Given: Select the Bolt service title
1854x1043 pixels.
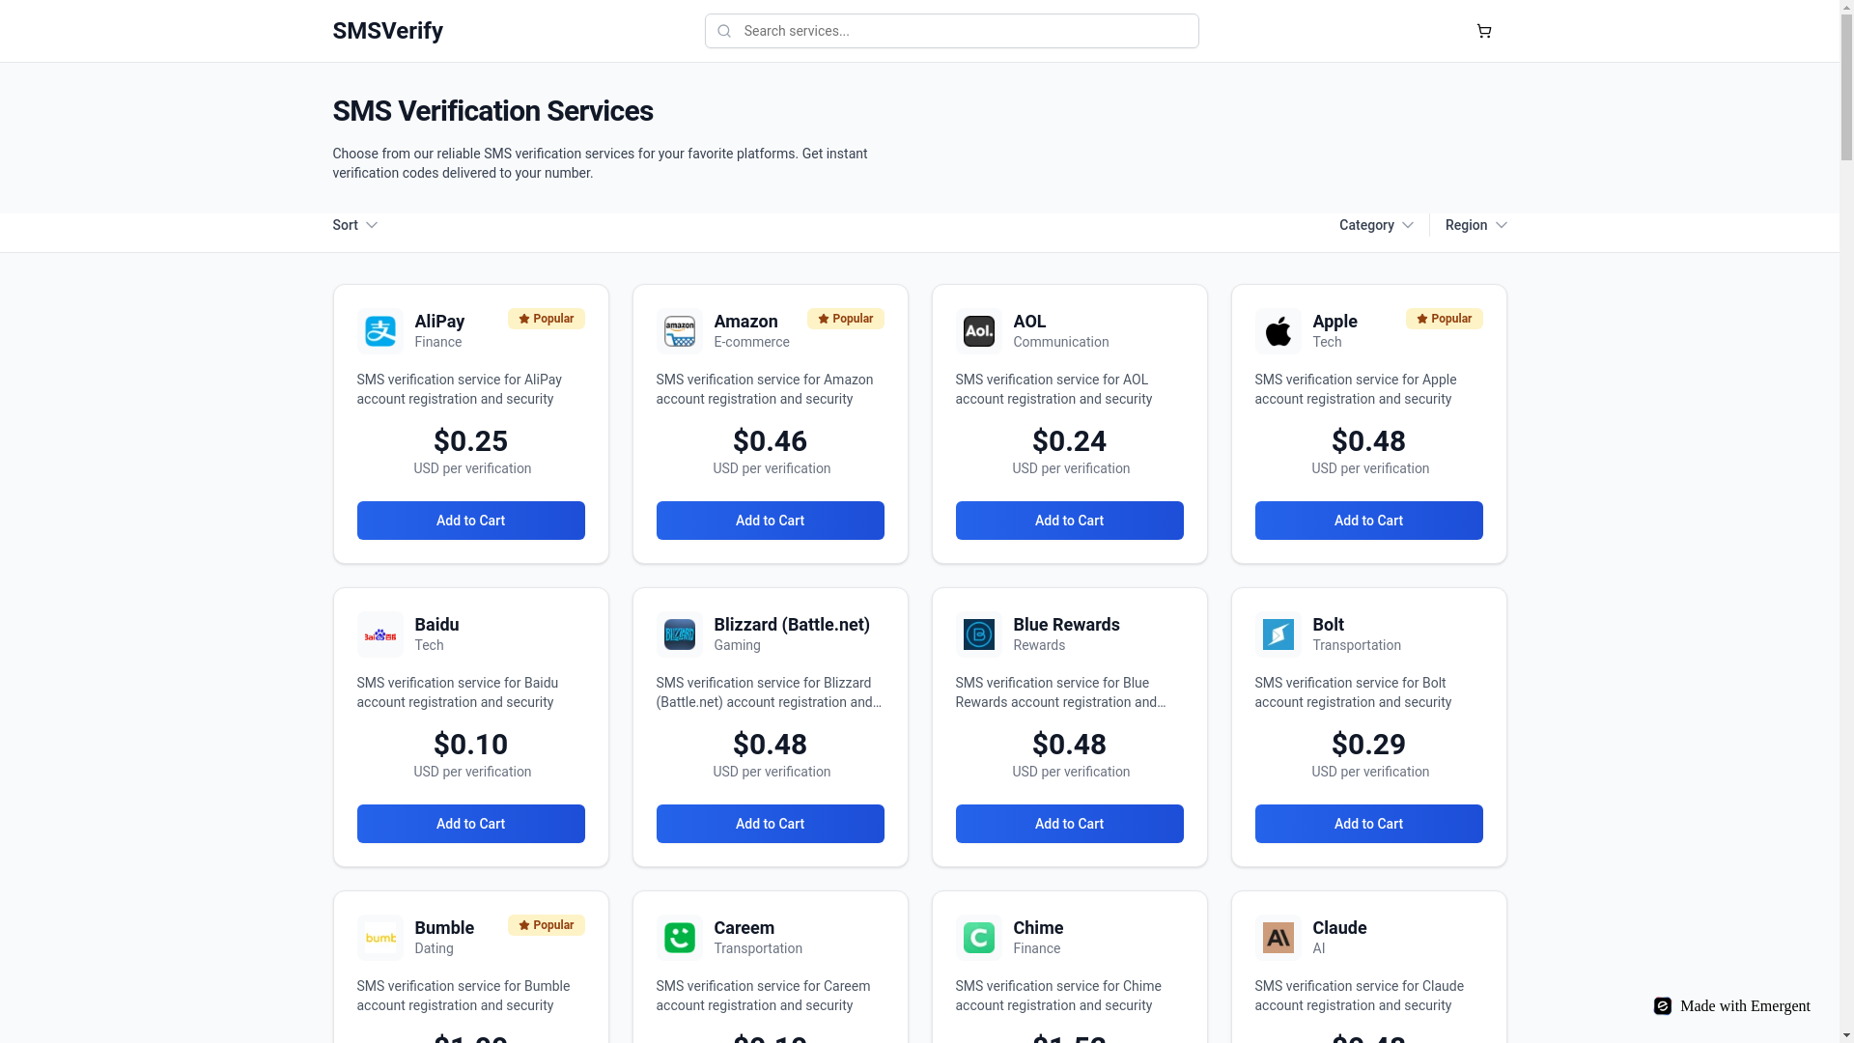Looking at the screenshot, I should tap(1328, 625).
